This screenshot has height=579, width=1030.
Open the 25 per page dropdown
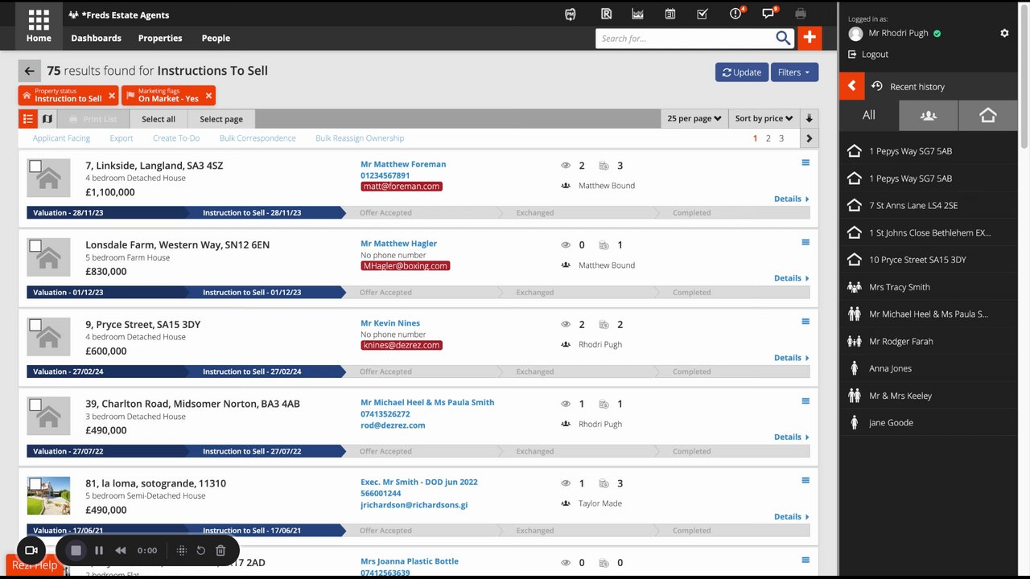[x=694, y=119]
